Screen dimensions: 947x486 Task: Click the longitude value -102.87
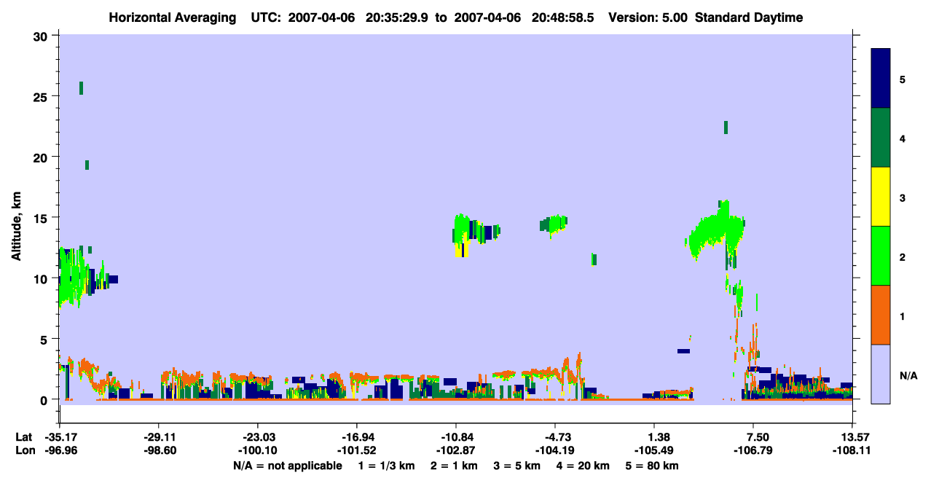click(x=455, y=451)
